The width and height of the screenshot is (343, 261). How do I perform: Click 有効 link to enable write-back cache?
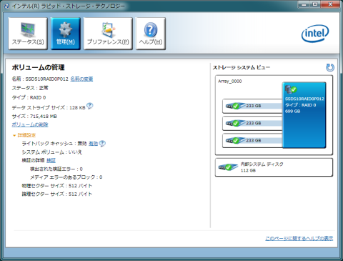[93, 144]
